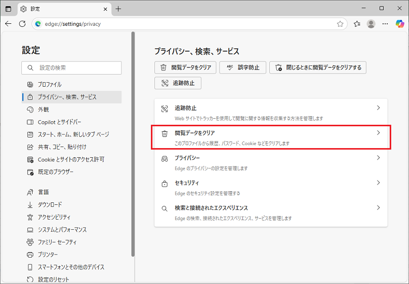The height and width of the screenshot is (284, 409).
Task: Click the trash icon in 閲覧データをクリア row
Action: (165, 134)
